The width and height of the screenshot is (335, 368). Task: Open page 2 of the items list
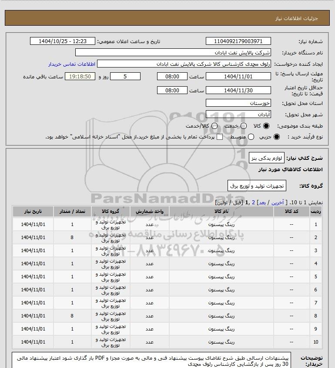click(x=253, y=203)
